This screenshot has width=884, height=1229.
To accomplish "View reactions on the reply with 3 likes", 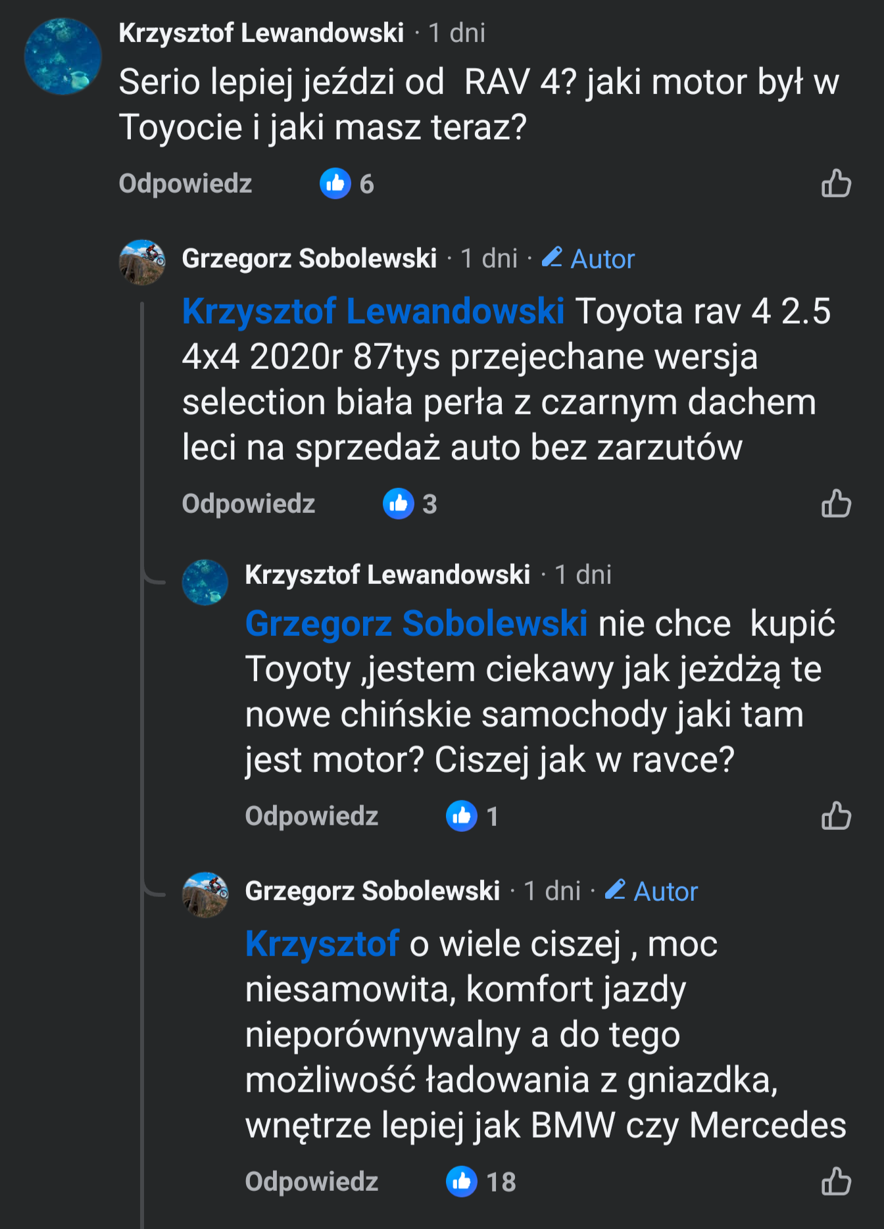I will 410,504.
